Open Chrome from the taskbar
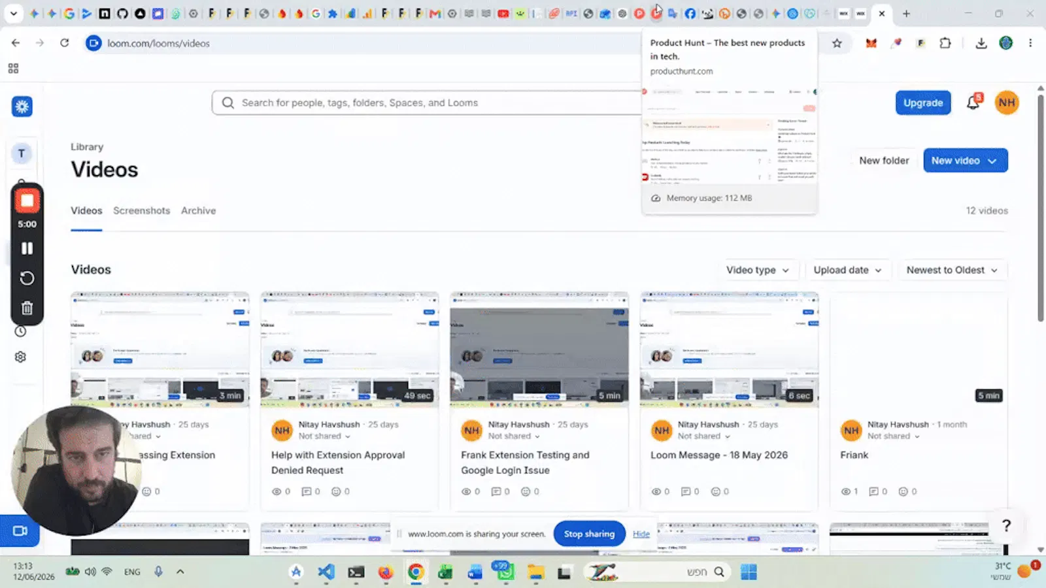This screenshot has width=1046, height=588. 415,572
